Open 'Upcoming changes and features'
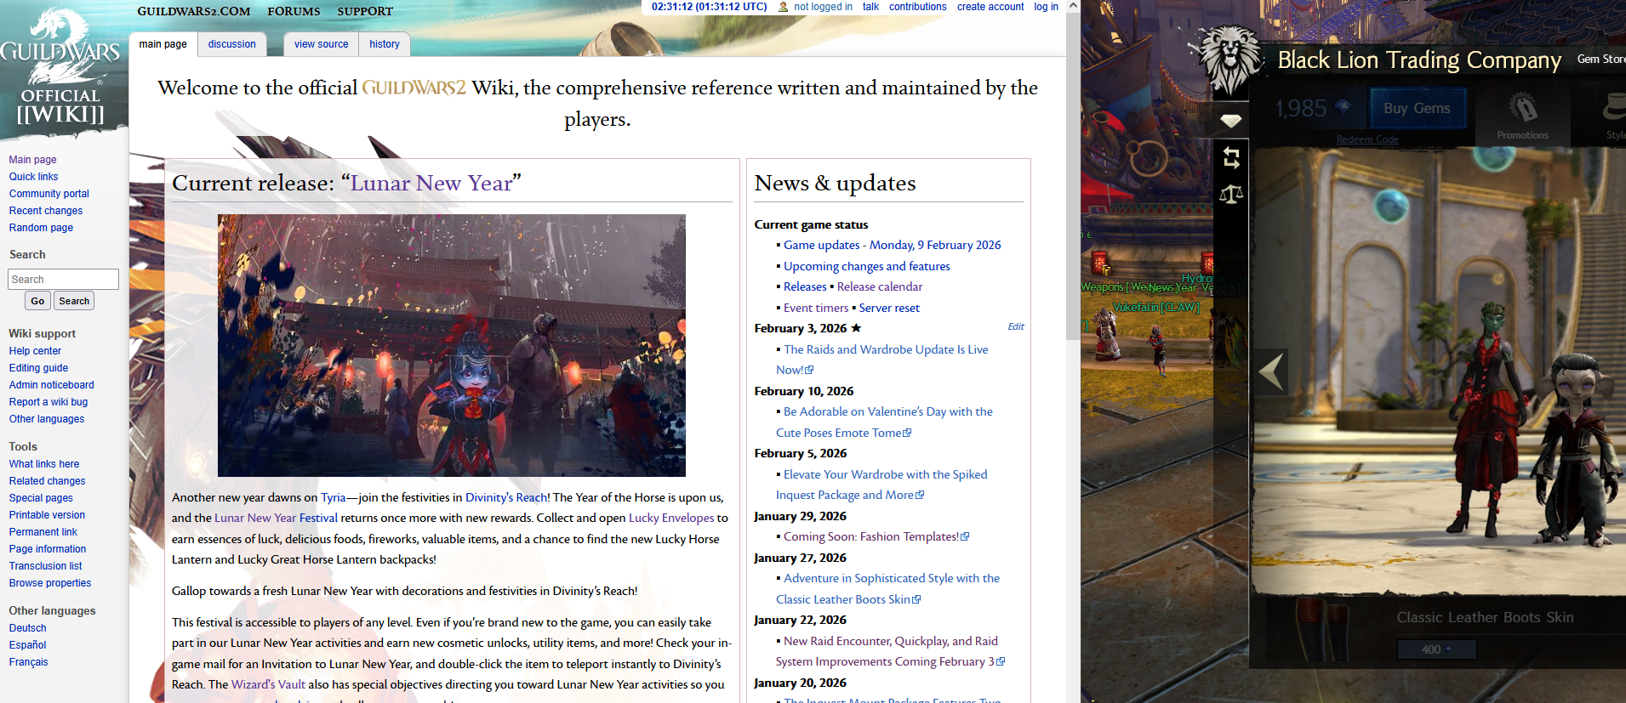The height and width of the screenshot is (703, 1626). [x=867, y=266]
